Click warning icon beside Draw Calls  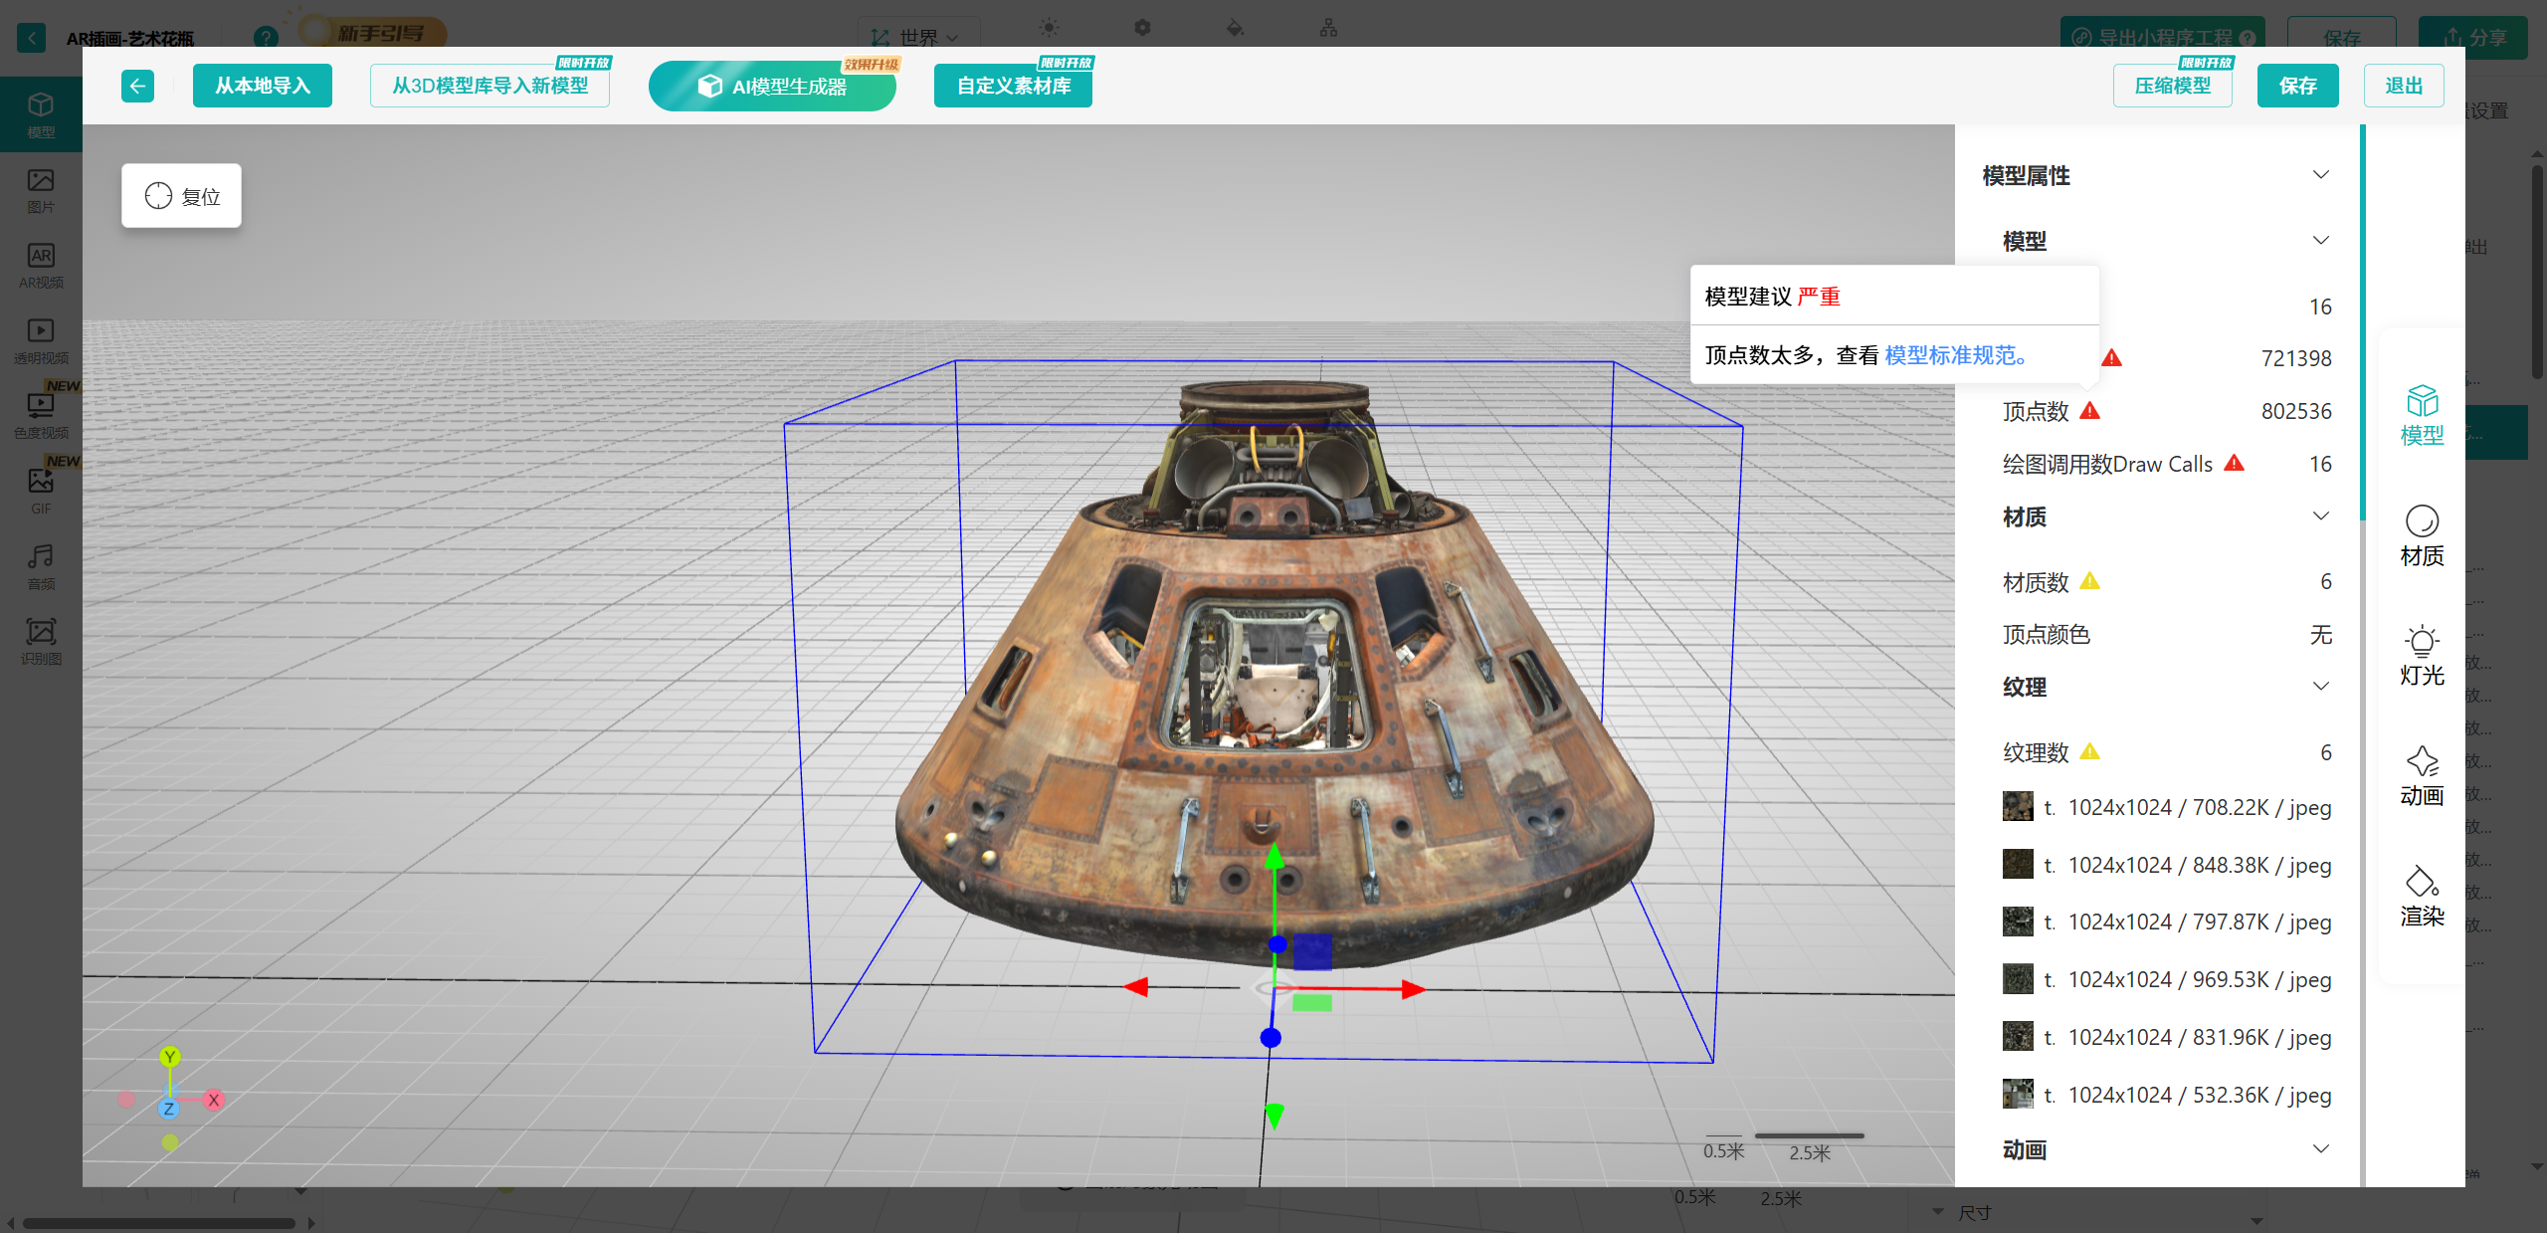click(x=2234, y=464)
